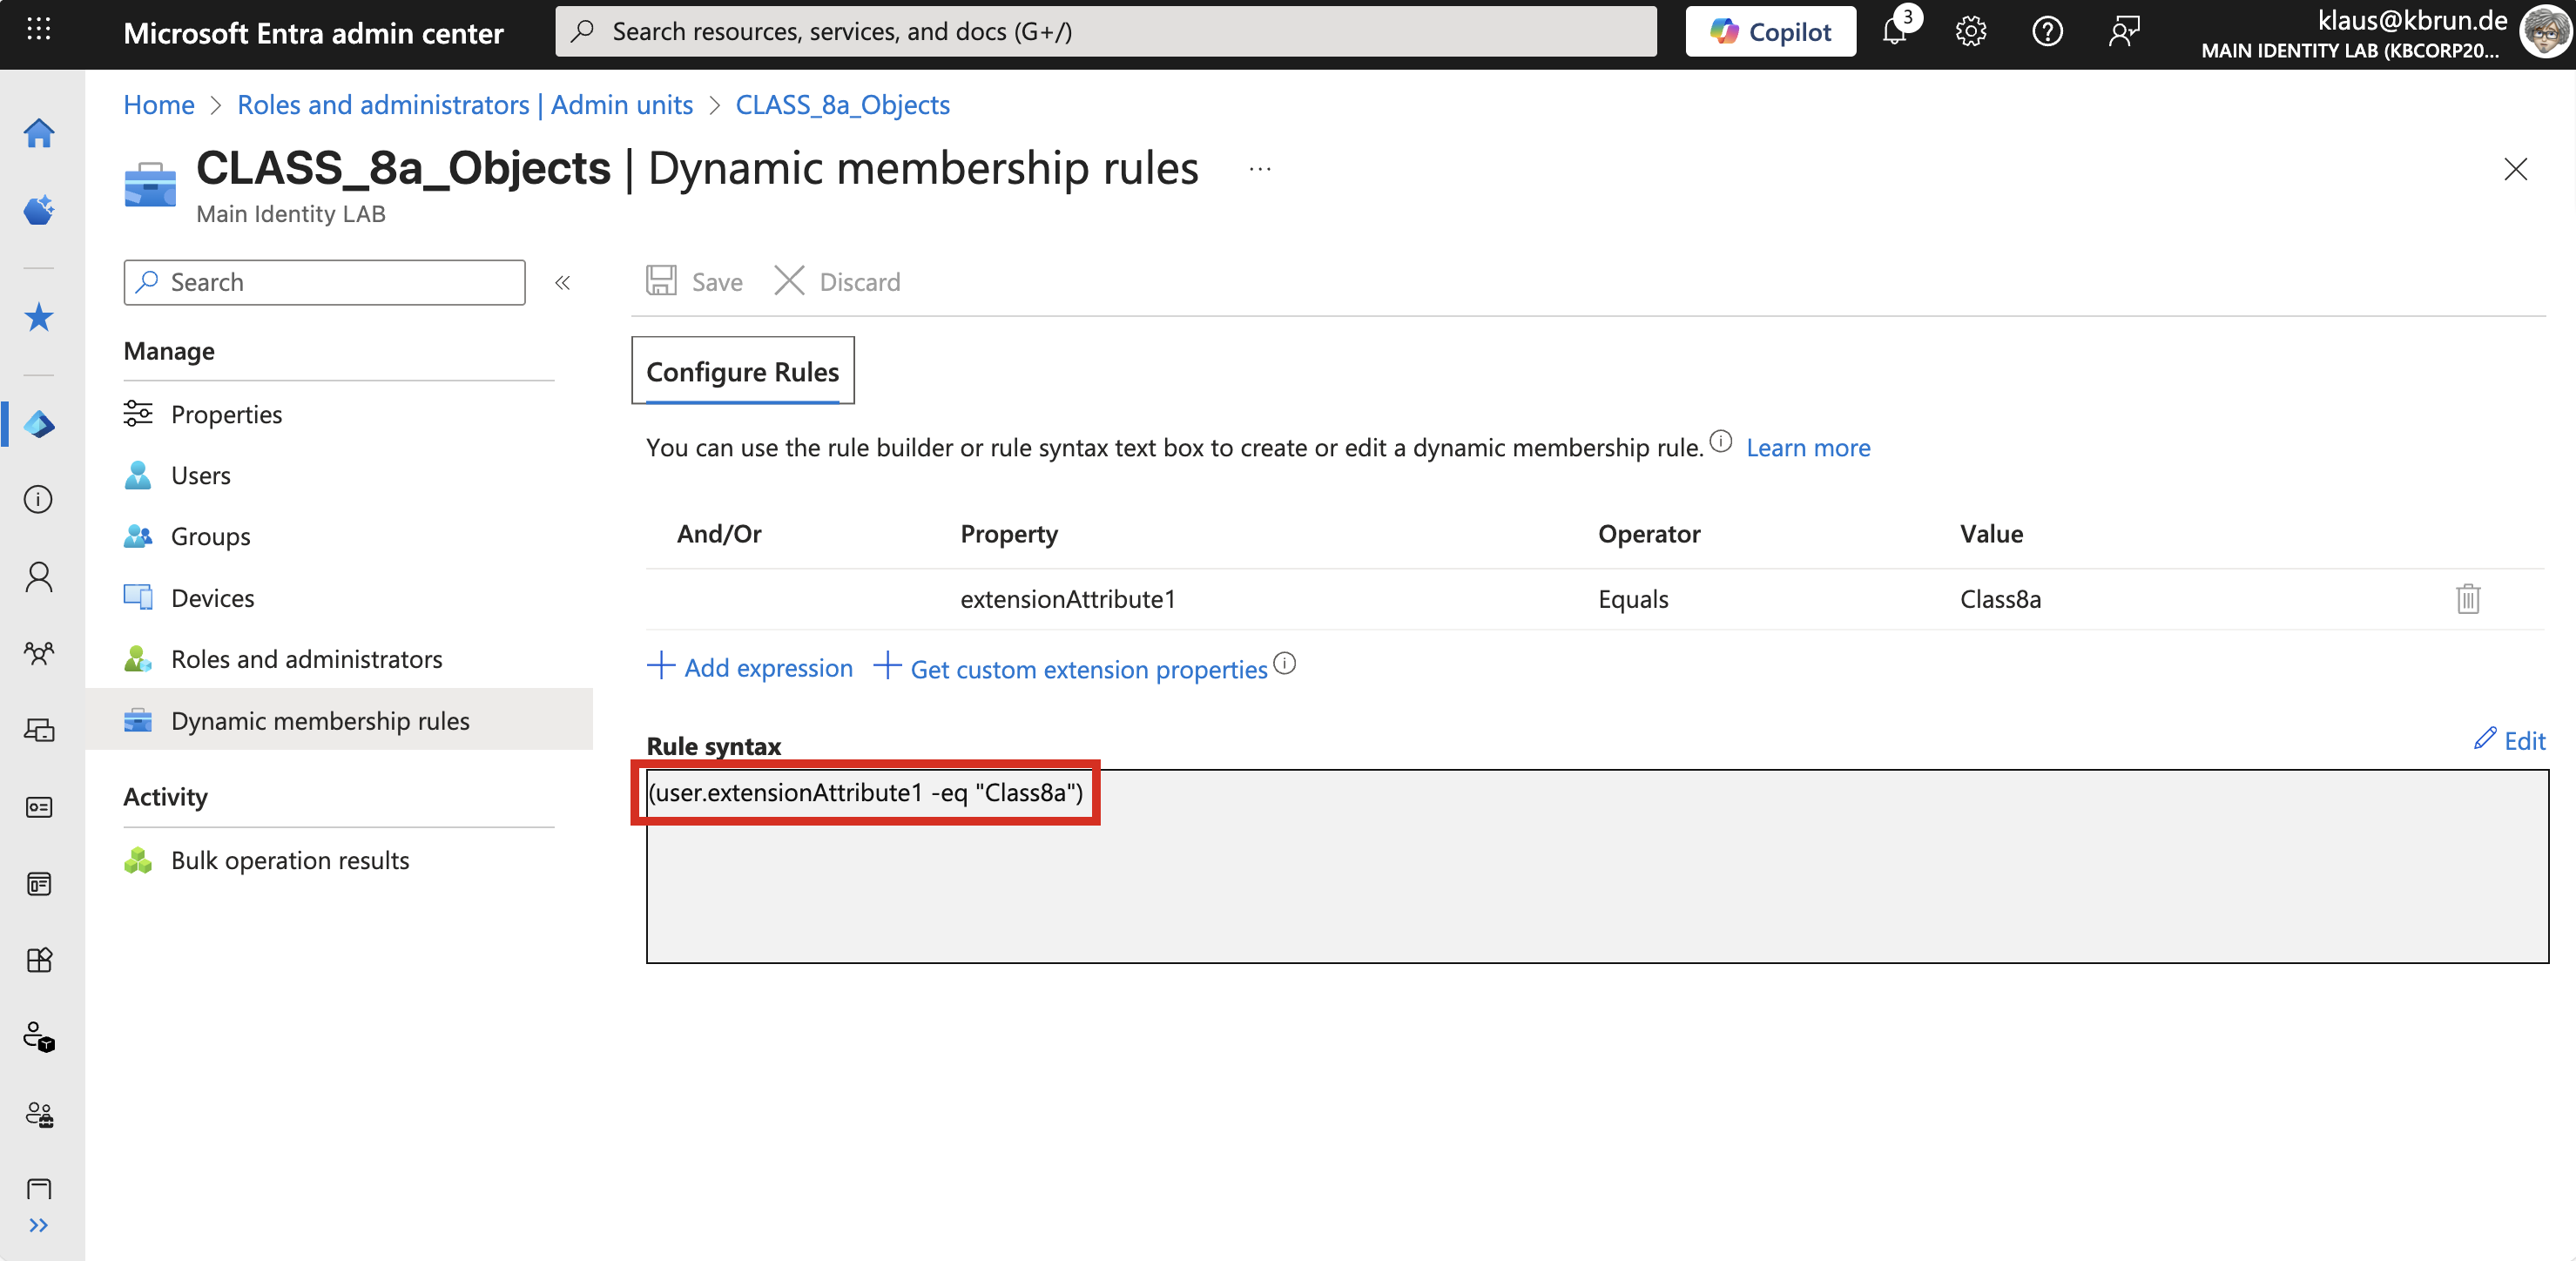This screenshot has width=2576, height=1261.
Task: Open Devices in the Manage menu
Action: coord(212,598)
